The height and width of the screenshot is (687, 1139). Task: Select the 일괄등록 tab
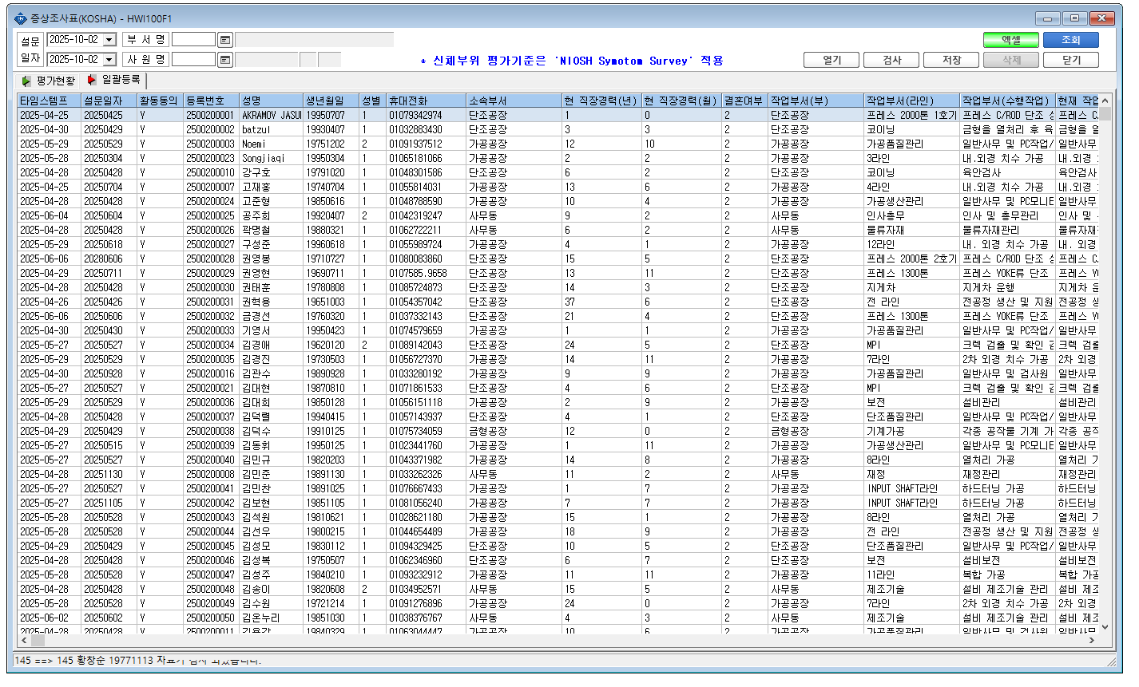pyautogui.click(x=114, y=80)
